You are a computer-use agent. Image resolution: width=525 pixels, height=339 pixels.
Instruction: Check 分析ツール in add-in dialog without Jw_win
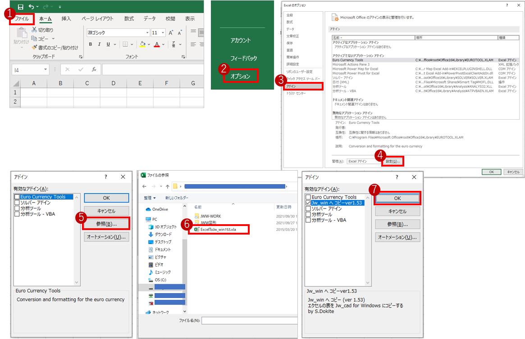(x=17, y=208)
